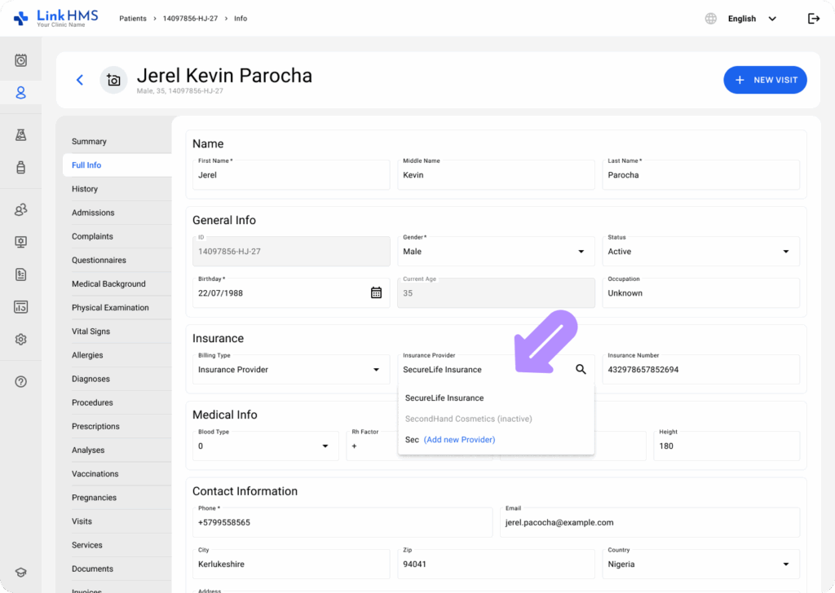Open the settings gear icon in sidebar
The width and height of the screenshot is (835, 593).
click(x=21, y=339)
